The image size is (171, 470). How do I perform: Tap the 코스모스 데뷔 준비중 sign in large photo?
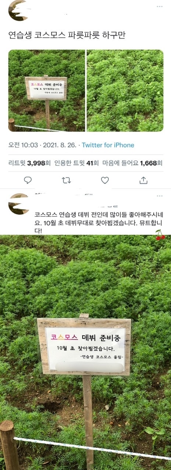84,346
